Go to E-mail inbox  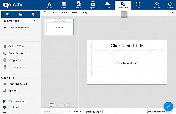(64, 5)
